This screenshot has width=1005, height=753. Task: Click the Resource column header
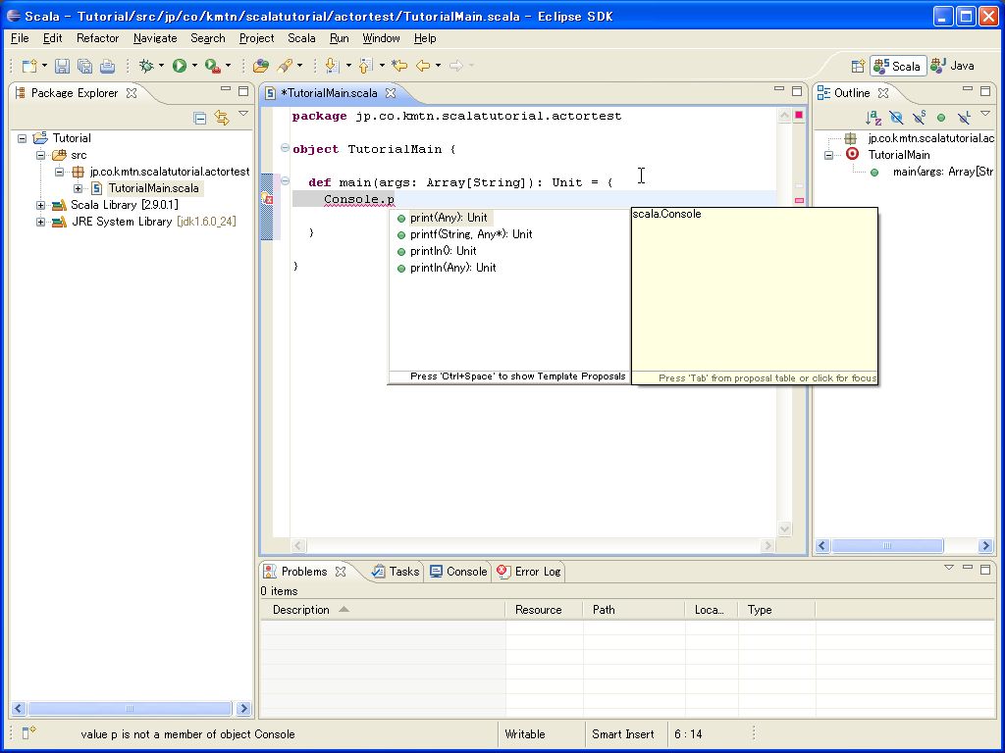pyautogui.click(x=544, y=610)
